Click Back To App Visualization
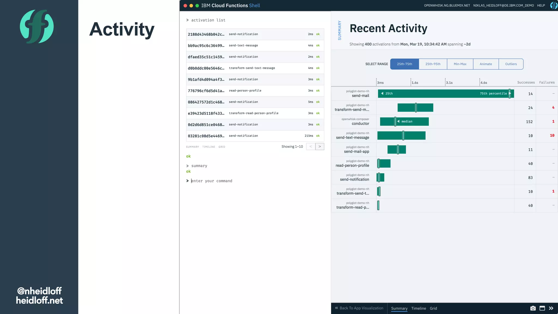Image resolution: width=558 pixels, height=314 pixels. (359, 308)
